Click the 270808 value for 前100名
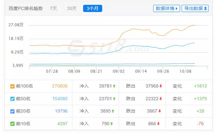This screenshot has height=133, width=219. (x=60, y=86)
